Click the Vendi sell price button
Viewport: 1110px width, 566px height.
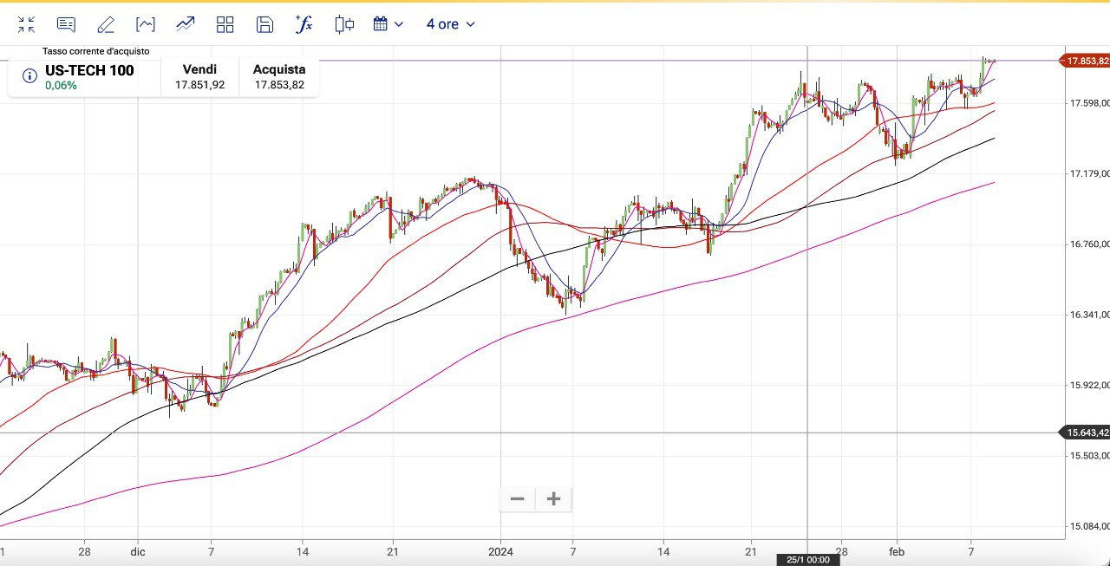pyautogui.click(x=199, y=76)
